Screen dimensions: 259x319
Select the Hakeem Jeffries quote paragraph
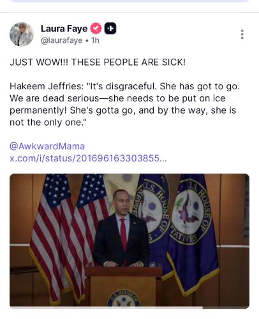coord(124,104)
